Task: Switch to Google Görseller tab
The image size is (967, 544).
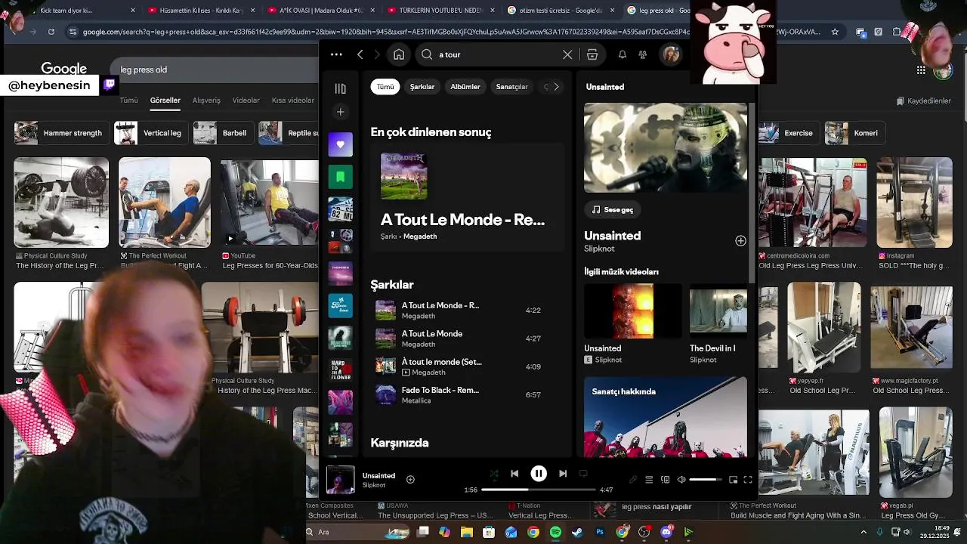Action: tap(165, 100)
